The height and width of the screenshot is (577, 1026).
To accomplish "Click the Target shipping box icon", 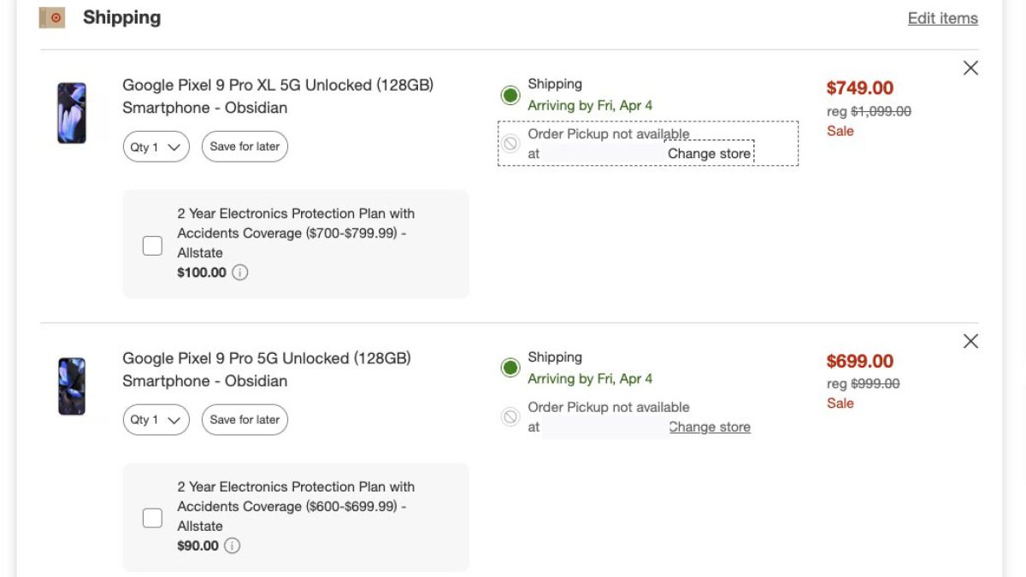I will [53, 17].
